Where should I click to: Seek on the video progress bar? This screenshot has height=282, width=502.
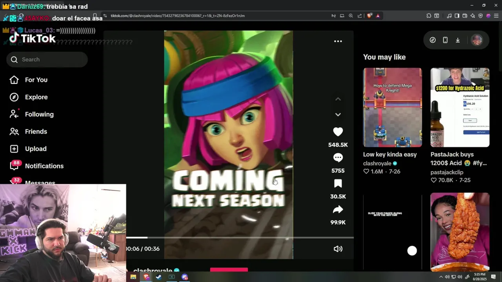[240, 237]
